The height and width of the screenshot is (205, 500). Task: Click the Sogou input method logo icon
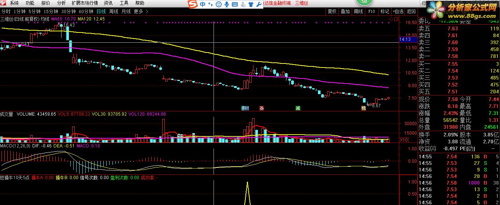(x=193, y=4)
